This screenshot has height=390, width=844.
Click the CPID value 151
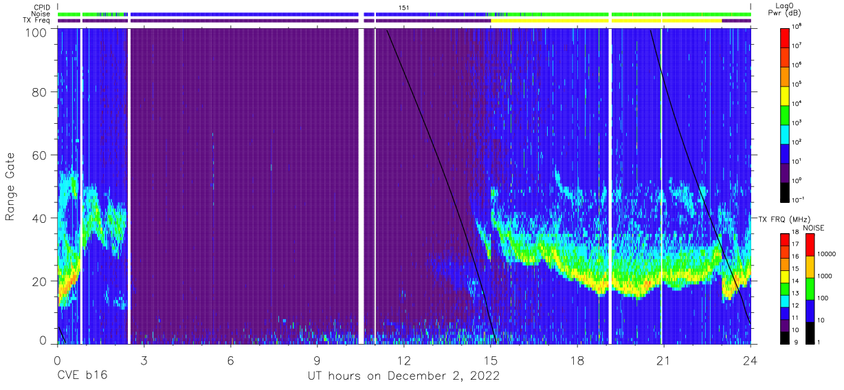[404, 7]
